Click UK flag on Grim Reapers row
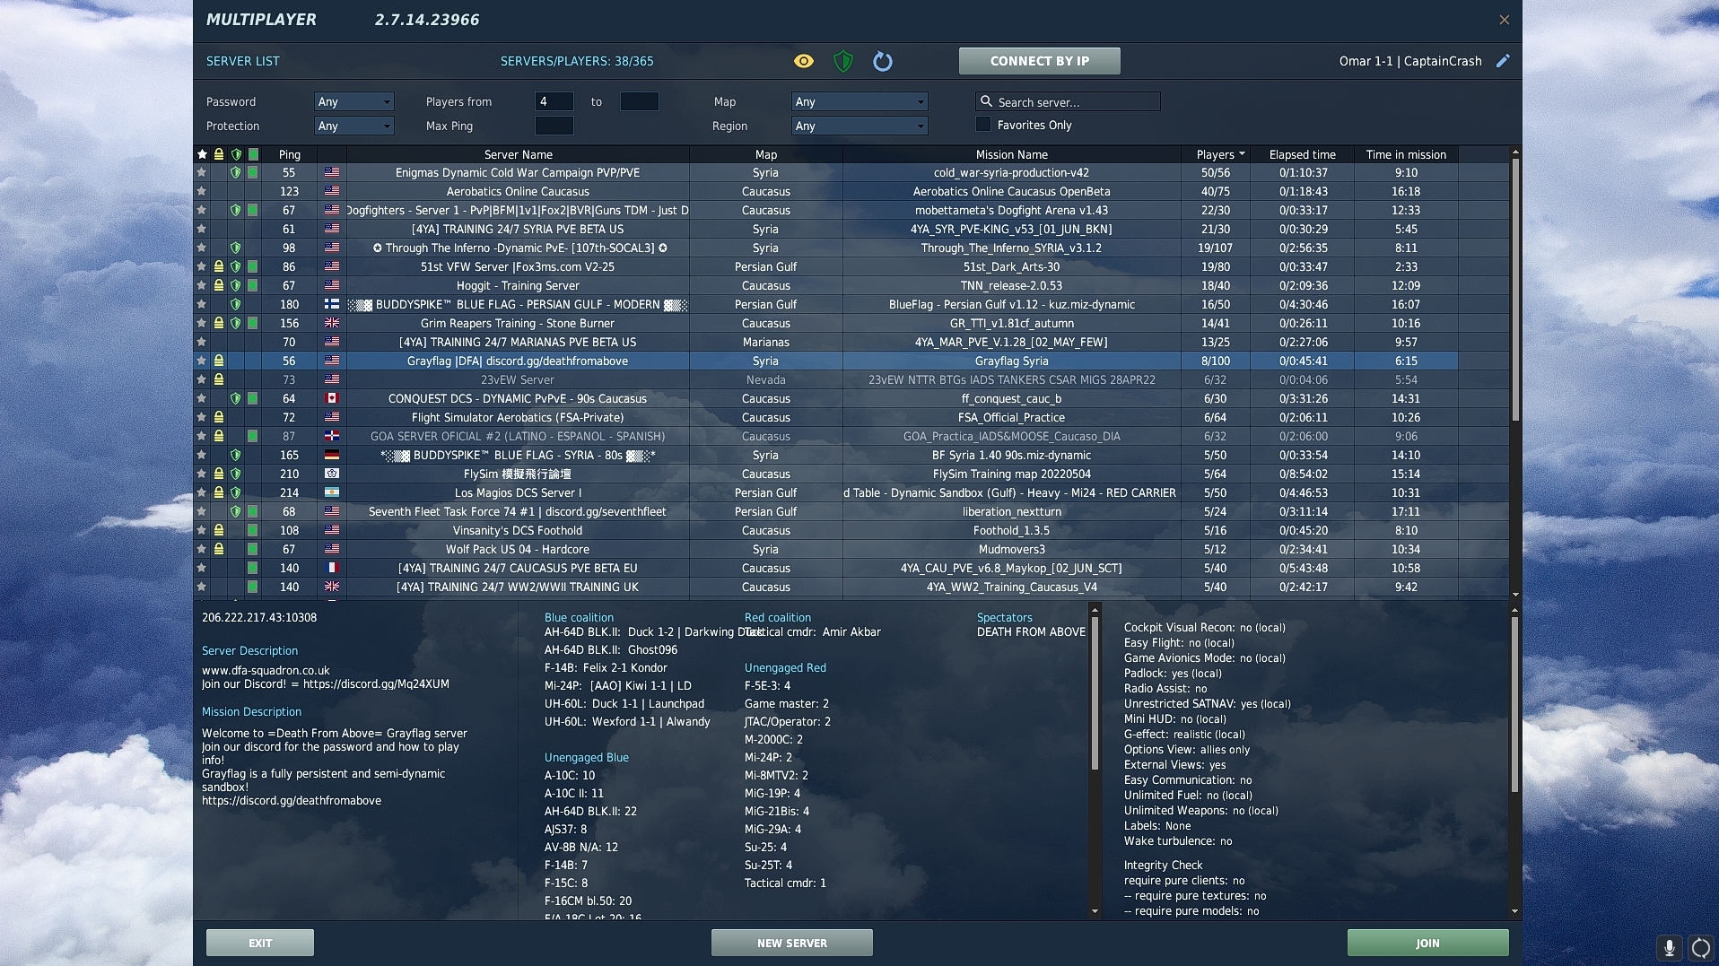The width and height of the screenshot is (1719, 966). (332, 323)
